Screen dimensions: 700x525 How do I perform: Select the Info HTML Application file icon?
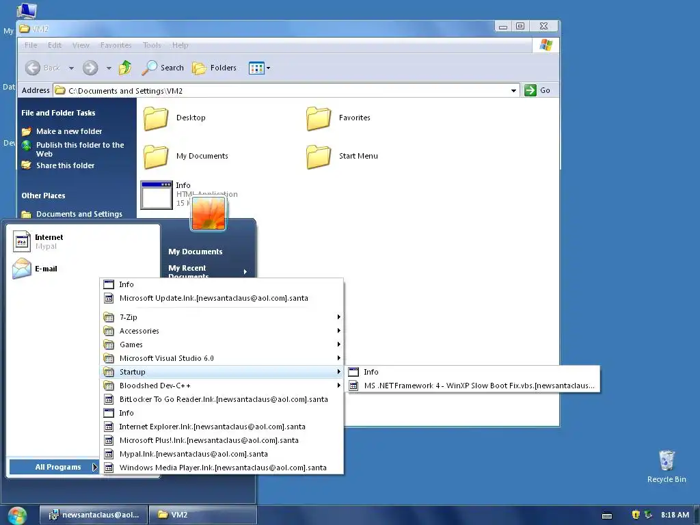[157, 195]
